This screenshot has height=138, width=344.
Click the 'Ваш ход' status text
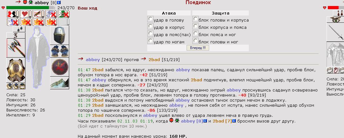click(88, 8)
